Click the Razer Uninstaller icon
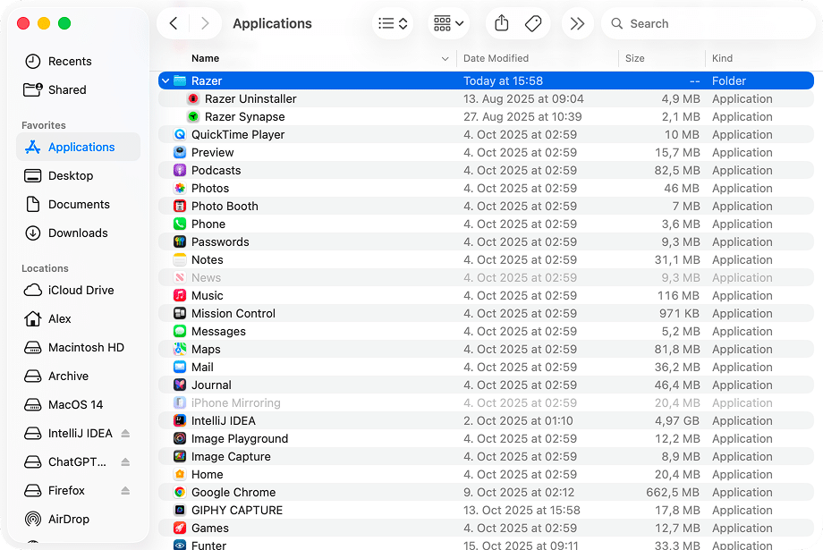 pos(193,99)
